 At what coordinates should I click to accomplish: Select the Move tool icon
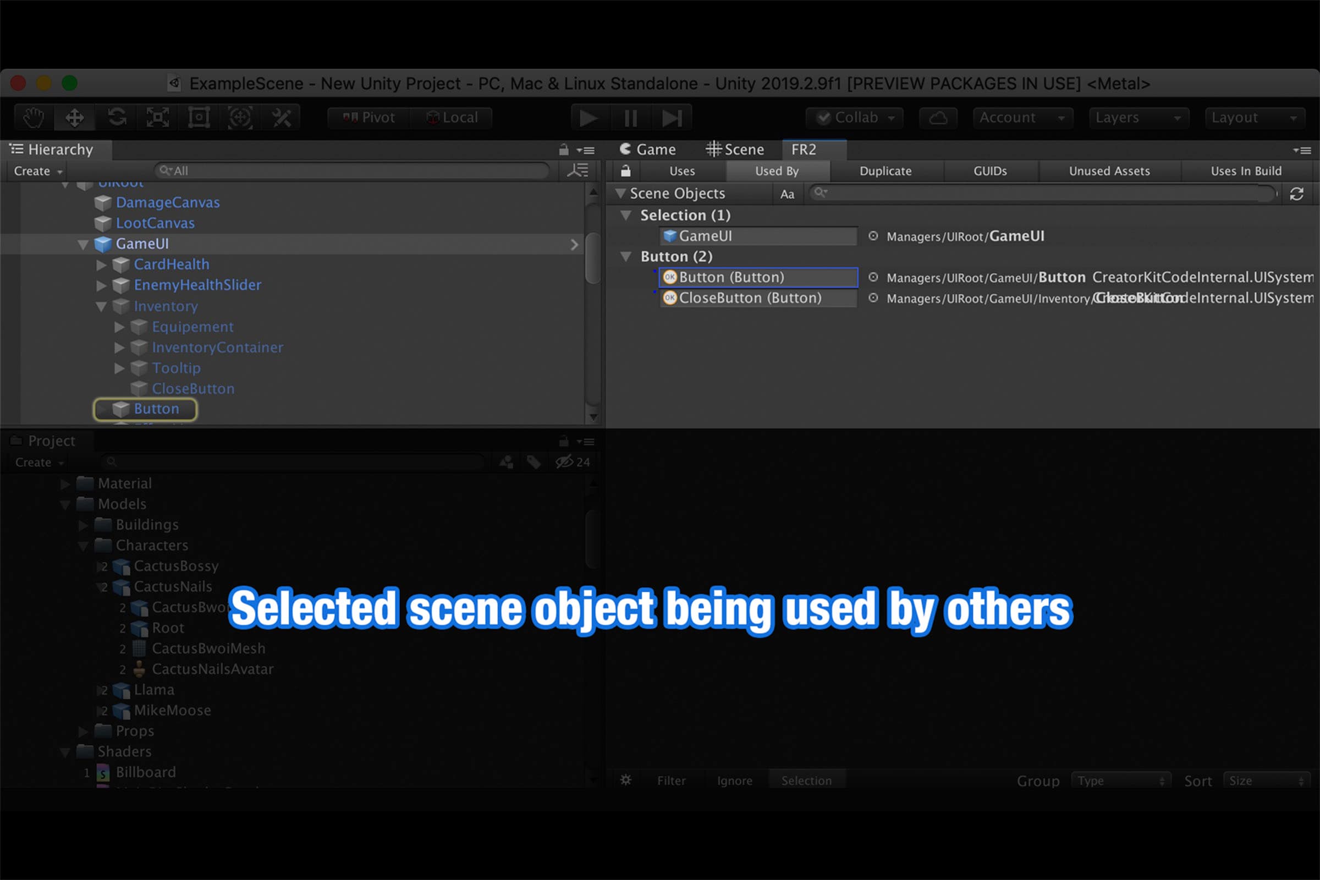pyautogui.click(x=75, y=118)
